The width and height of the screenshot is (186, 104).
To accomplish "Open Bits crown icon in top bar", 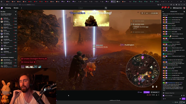I will [x=171, y=8].
